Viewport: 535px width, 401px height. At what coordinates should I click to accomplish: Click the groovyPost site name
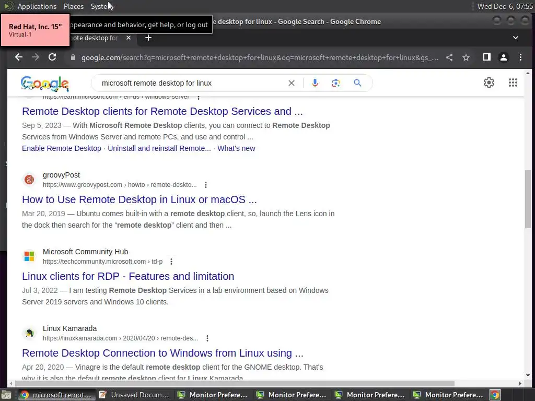tap(62, 175)
